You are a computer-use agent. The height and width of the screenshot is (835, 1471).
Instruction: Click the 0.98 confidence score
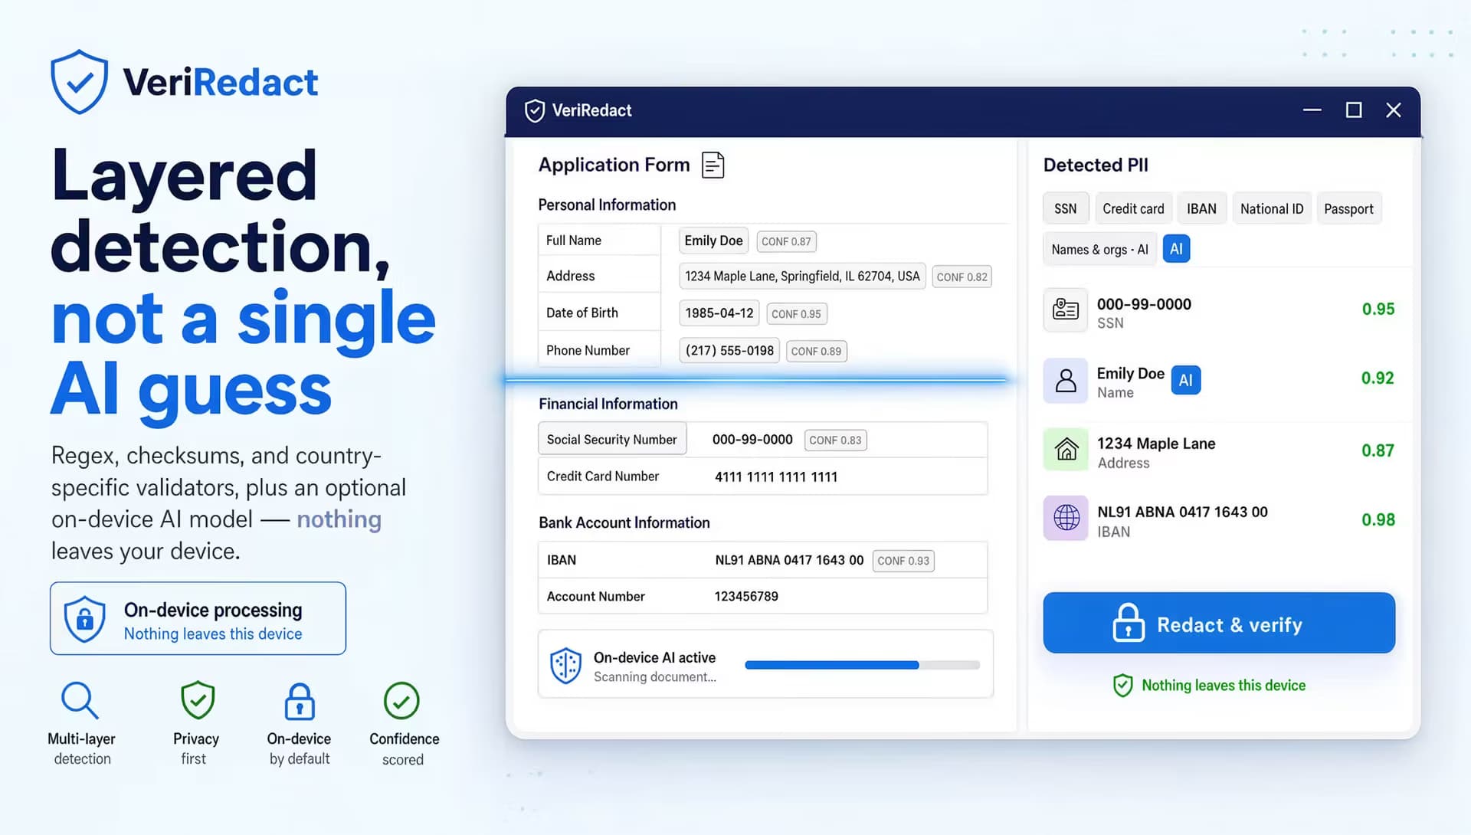[1378, 519]
